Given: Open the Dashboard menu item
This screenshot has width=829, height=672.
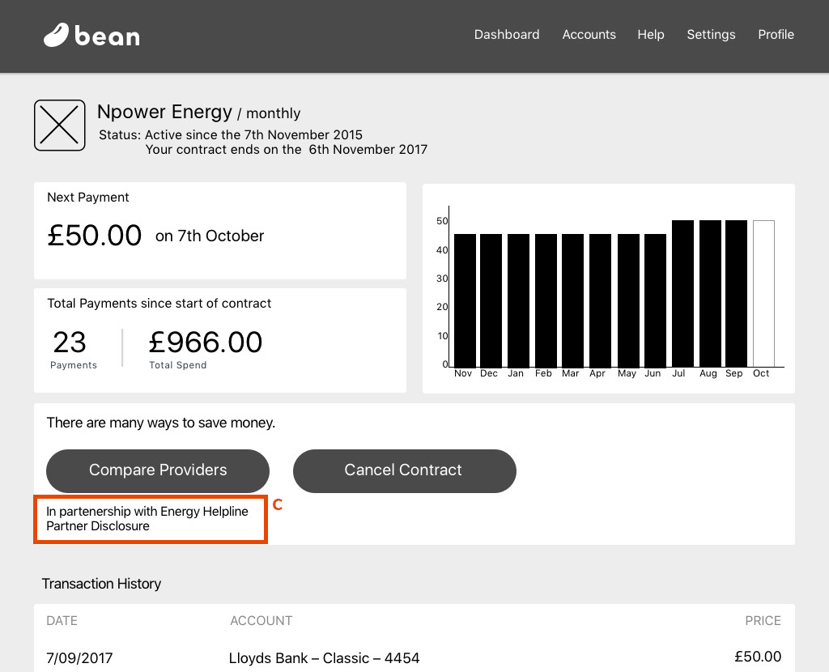Looking at the screenshot, I should [507, 35].
